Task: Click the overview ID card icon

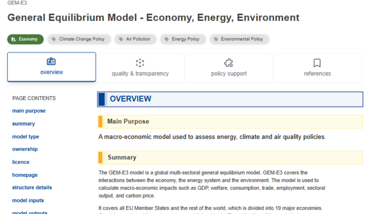Action: tap(51, 61)
